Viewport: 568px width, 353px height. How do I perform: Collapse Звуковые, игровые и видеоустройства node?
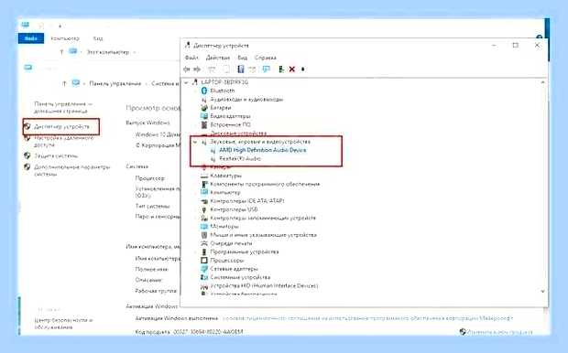pos(195,142)
